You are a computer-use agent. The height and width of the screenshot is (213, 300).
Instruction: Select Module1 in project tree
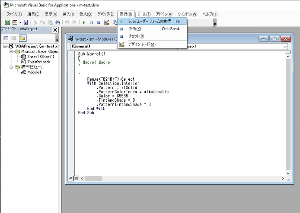34,72
